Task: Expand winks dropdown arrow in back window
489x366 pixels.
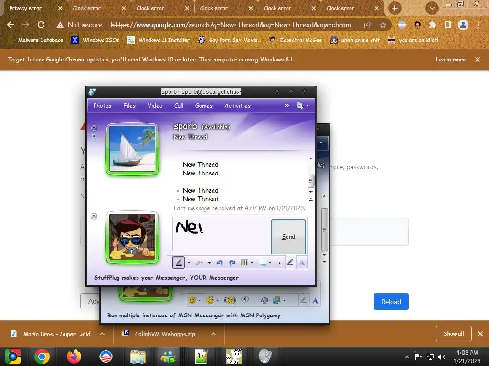Action: pyautogui.click(x=217, y=300)
